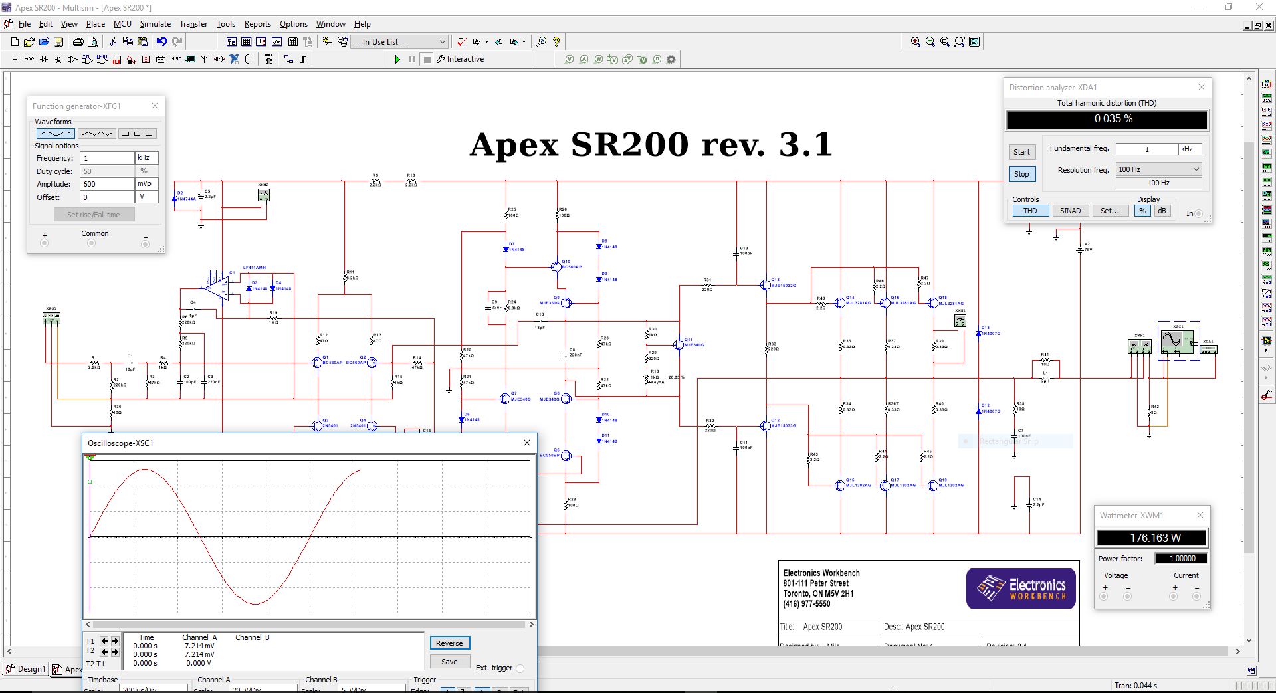Select the sine waveform button
1276x693 pixels.
click(x=55, y=134)
